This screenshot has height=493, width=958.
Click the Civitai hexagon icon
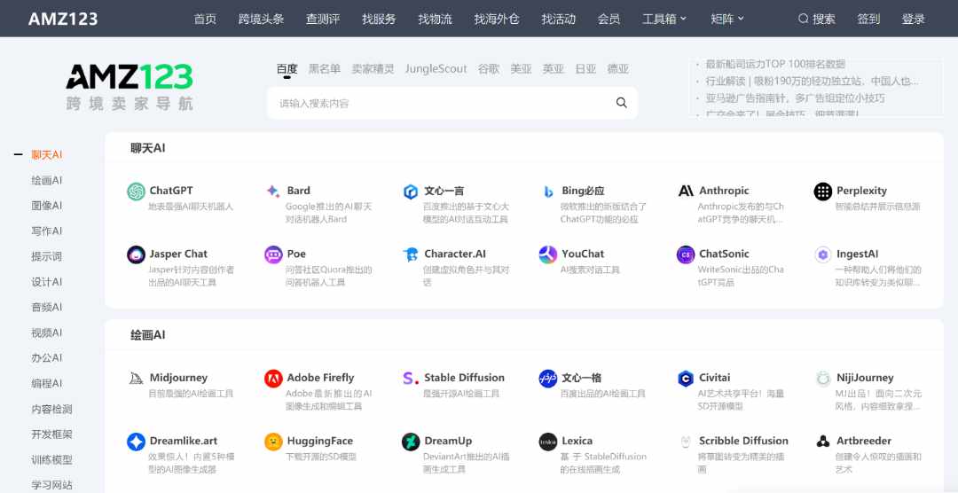pyautogui.click(x=686, y=379)
